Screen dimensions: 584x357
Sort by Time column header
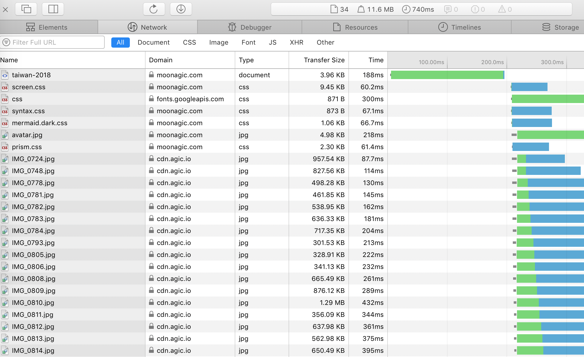[376, 60]
